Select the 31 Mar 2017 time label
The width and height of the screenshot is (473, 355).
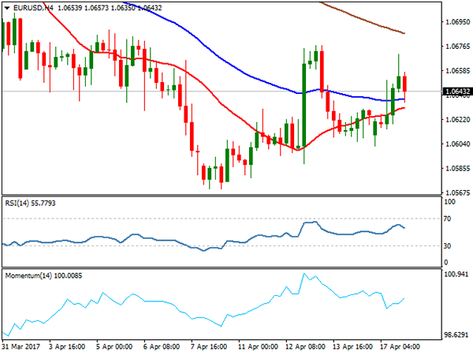point(21,346)
